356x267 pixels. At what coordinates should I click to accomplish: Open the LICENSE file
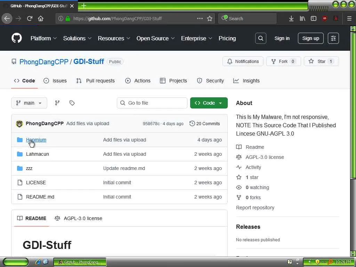(36, 183)
